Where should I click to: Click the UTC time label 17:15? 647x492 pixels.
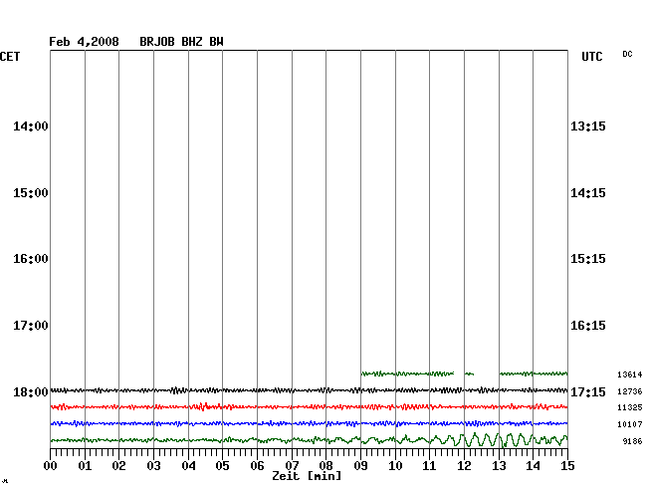pos(588,391)
